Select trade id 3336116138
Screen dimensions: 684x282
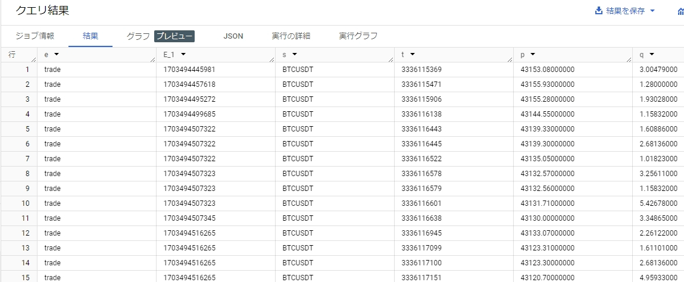point(421,114)
